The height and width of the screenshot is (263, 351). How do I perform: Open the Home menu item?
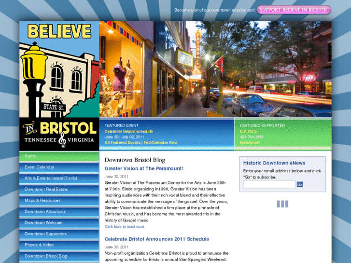59,156
